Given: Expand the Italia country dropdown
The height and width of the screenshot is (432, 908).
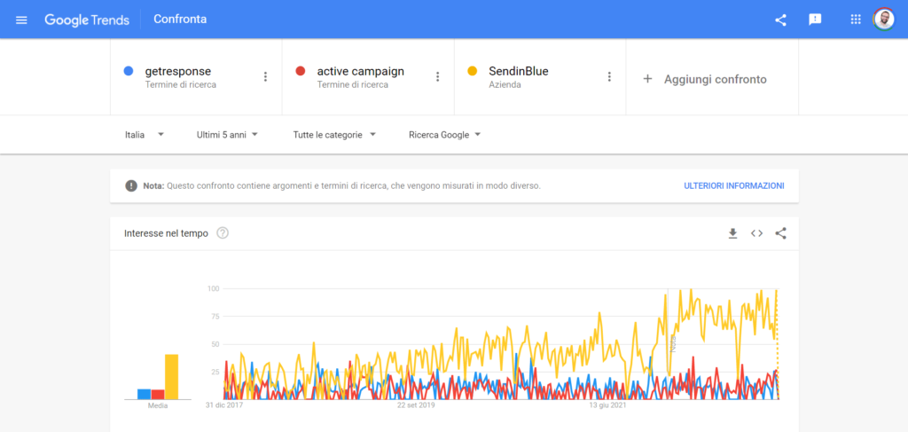Looking at the screenshot, I should (x=145, y=135).
